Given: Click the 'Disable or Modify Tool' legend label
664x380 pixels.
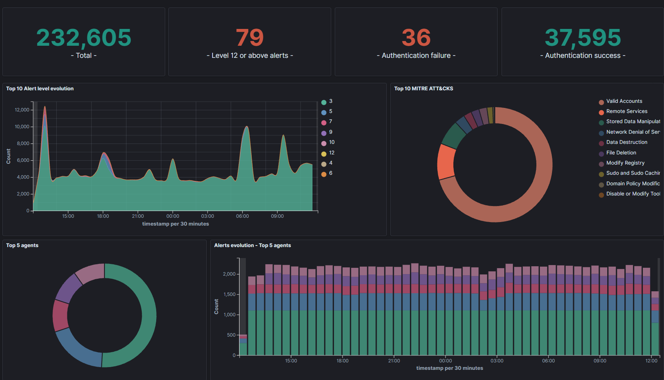Looking at the screenshot, I should [633, 194].
